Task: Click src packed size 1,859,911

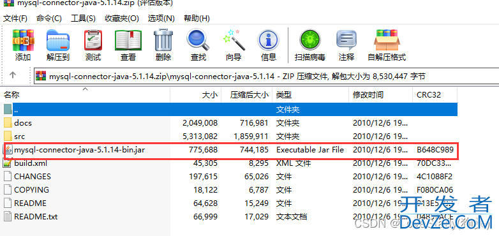Action: (x=251, y=136)
